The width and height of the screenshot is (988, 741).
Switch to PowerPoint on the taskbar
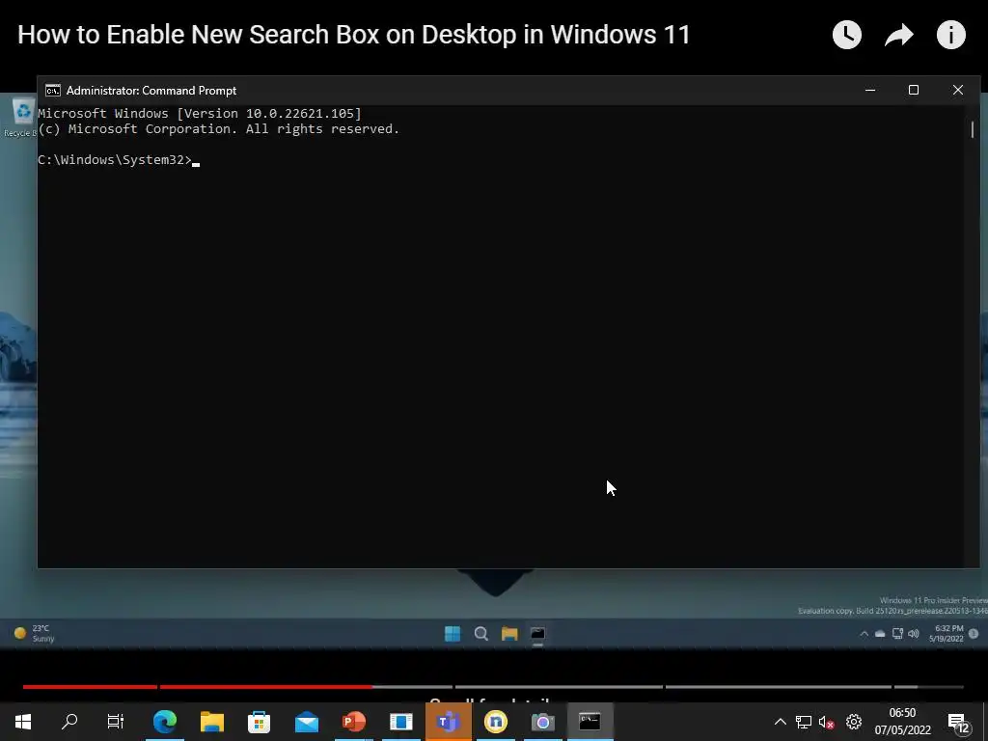(354, 722)
